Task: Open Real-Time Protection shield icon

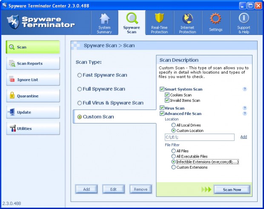Action: pyautogui.click(x=159, y=18)
